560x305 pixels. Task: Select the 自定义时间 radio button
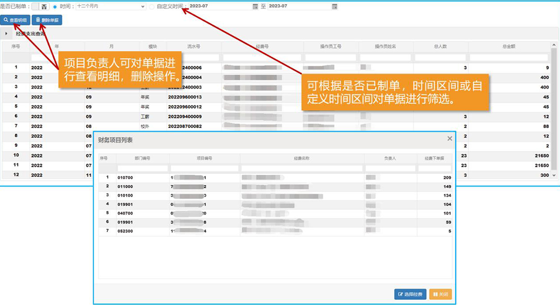(x=152, y=7)
